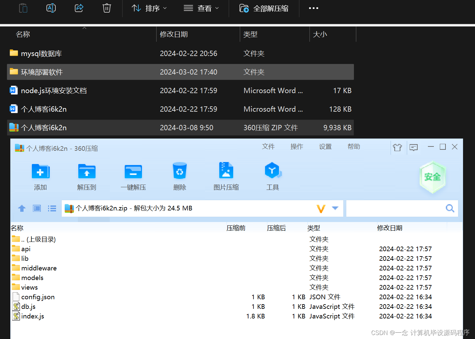Open the 文件 menu

(x=268, y=146)
